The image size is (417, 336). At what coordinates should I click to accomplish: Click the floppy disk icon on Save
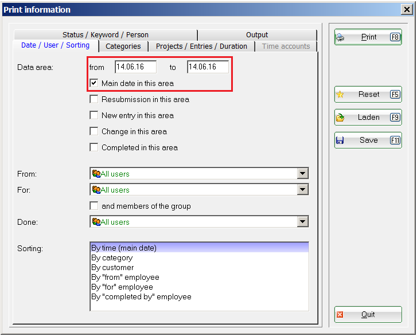click(x=340, y=140)
